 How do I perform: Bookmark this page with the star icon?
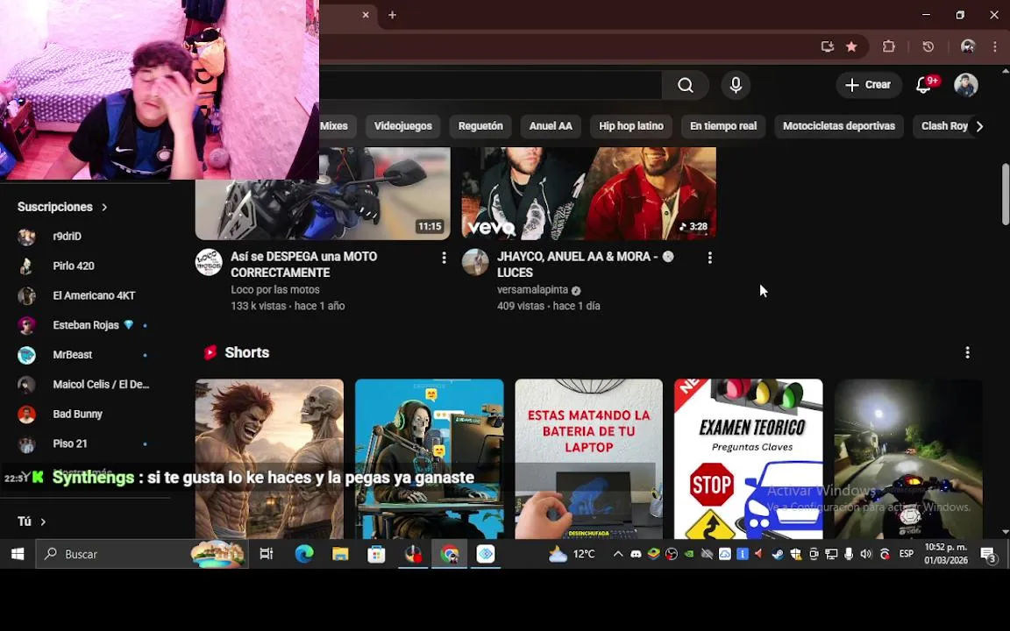click(851, 46)
